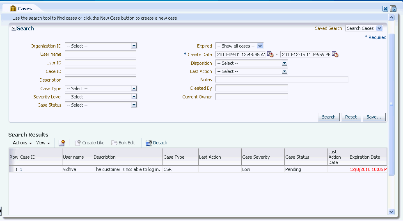Click the Notes input field
403x221 pixels.
pos(282,80)
